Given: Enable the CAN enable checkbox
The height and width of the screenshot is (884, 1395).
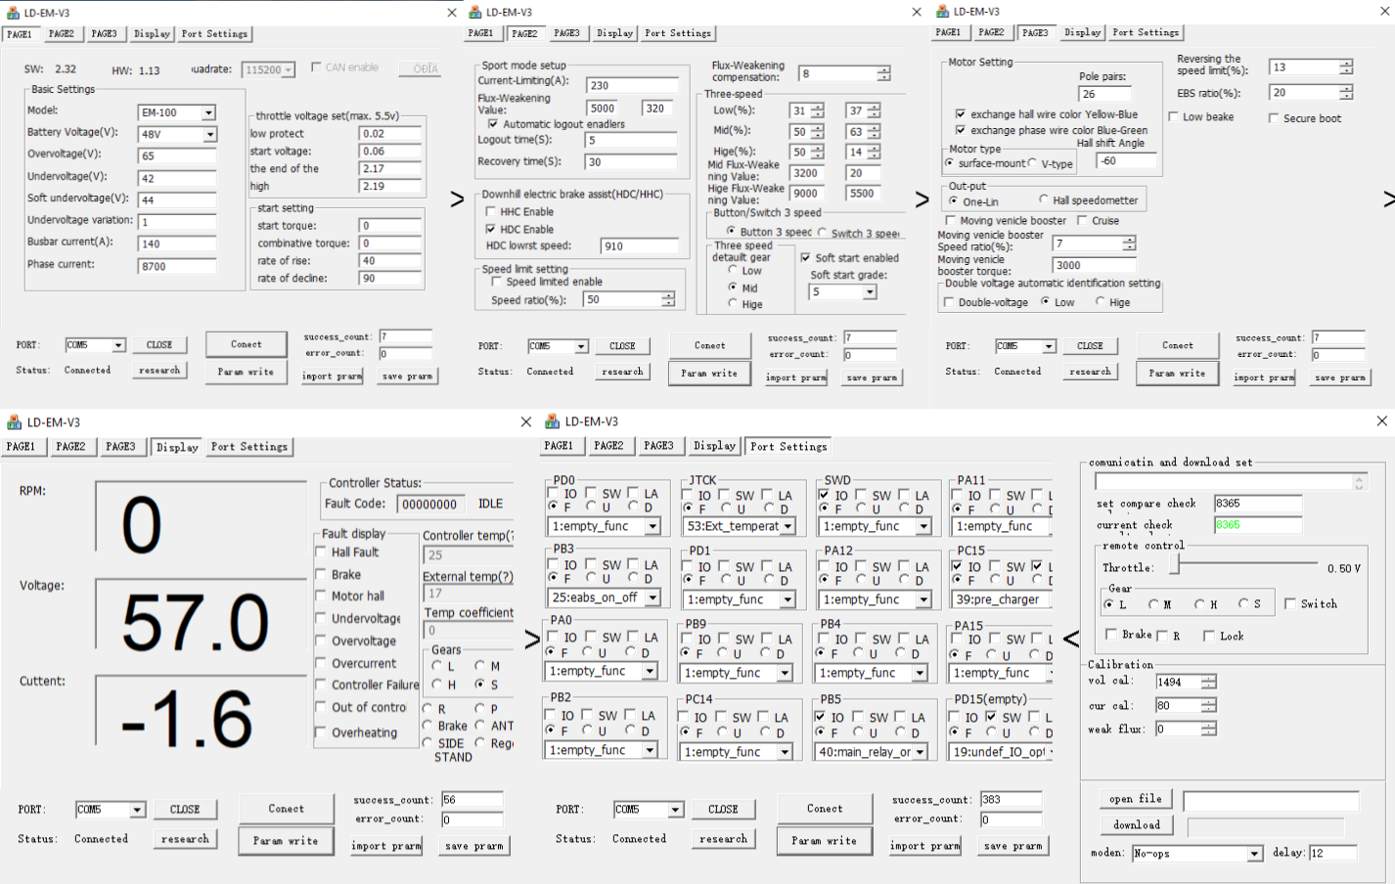Looking at the screenshot, I should click(x=316, y=67).
